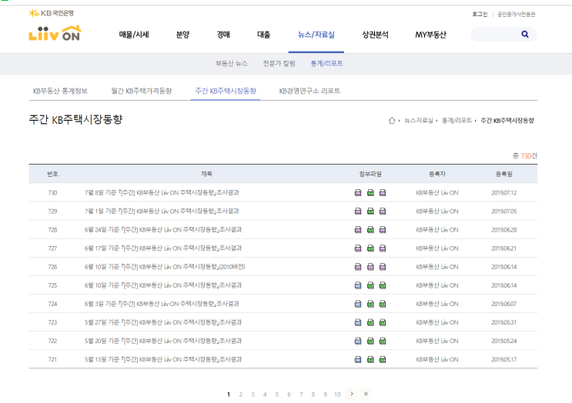Viewport: 572px width, 403px height.
Task: Select the 통계/리포트 submenu
Action: point(327,63)
